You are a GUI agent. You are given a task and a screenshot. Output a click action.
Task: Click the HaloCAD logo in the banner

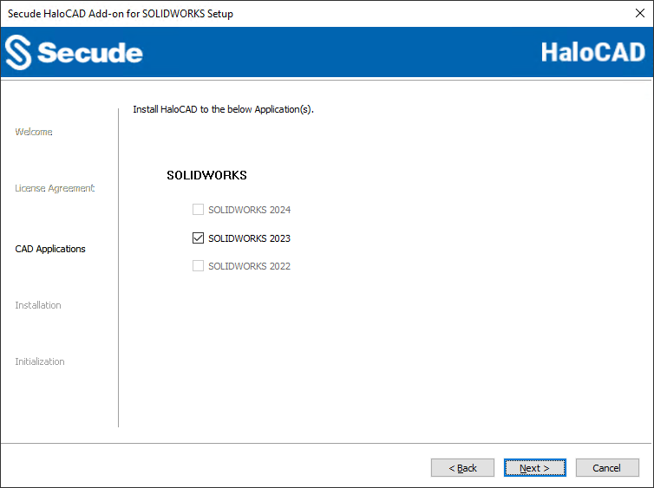click(592, 52)
